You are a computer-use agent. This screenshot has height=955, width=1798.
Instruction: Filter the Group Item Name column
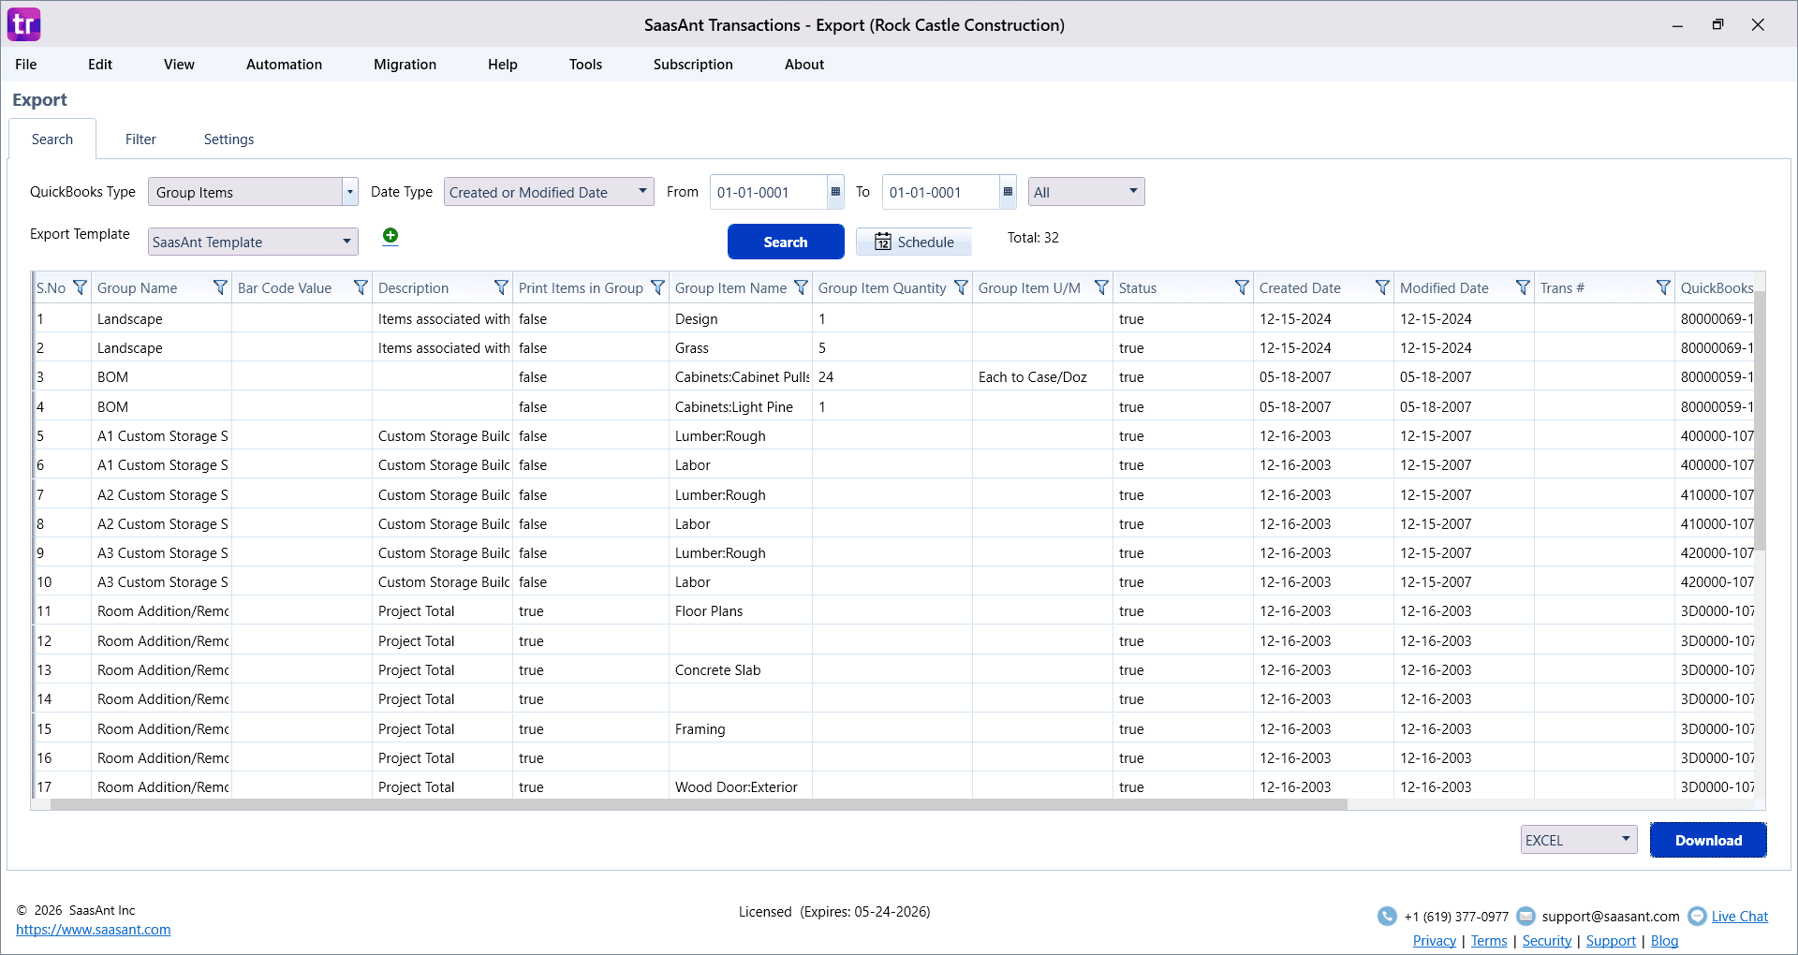tap(801, 287)
